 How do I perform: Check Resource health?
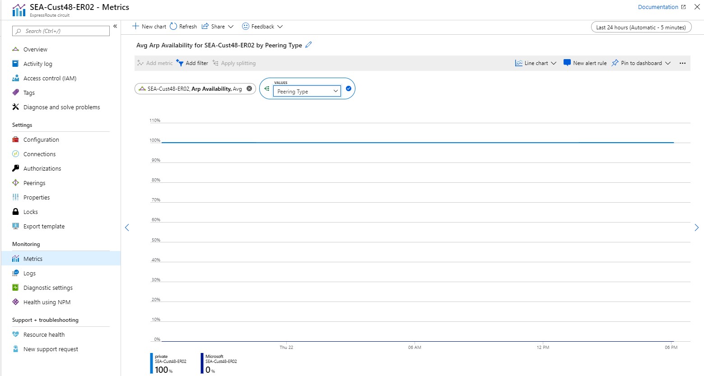[x=44, y=334]
